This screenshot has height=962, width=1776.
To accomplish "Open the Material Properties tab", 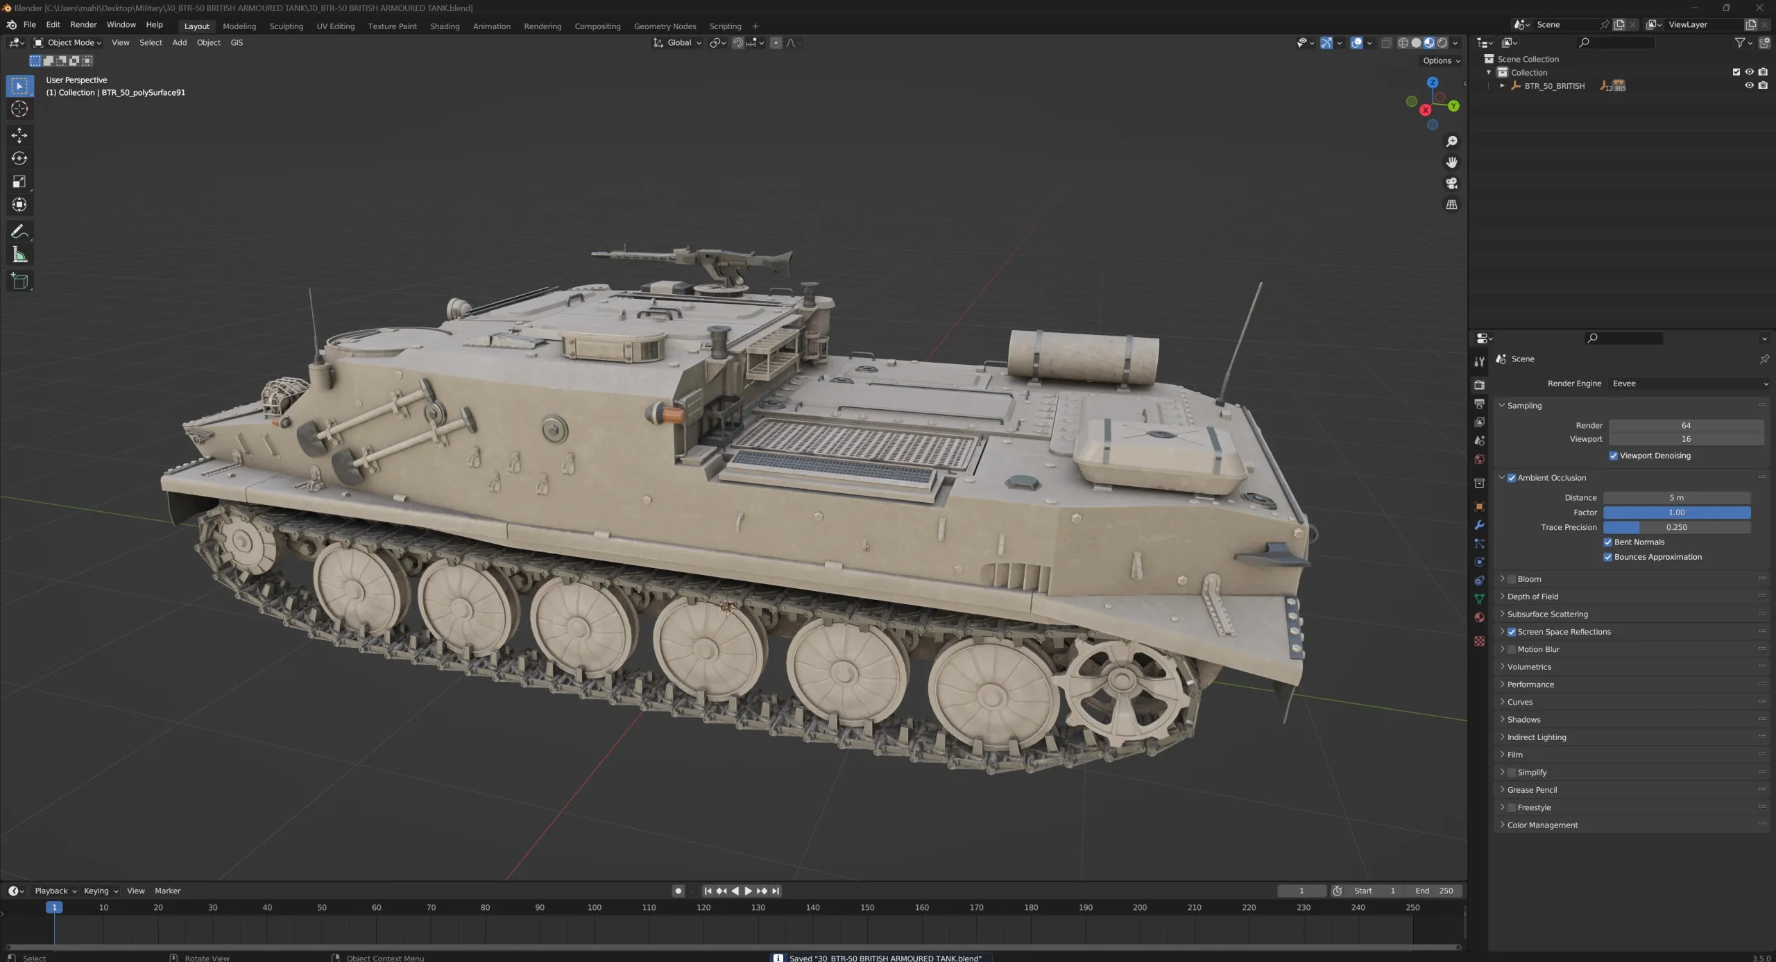I will (1479, 617).
